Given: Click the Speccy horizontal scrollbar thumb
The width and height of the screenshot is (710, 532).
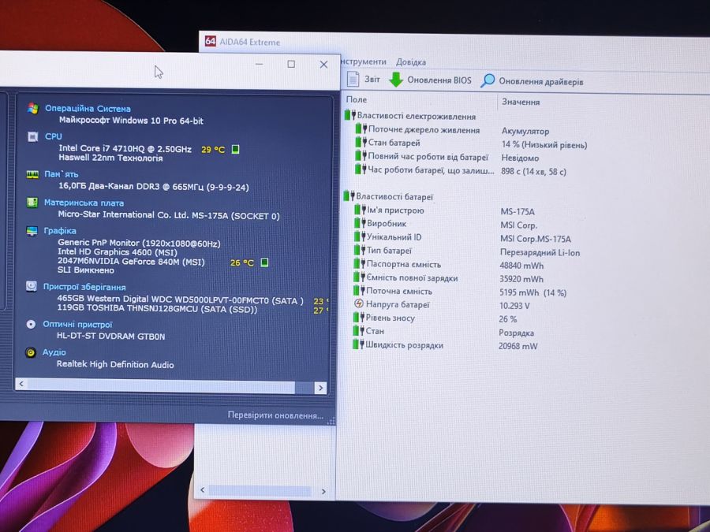Looking at the screenshot, I should (161, 386).
